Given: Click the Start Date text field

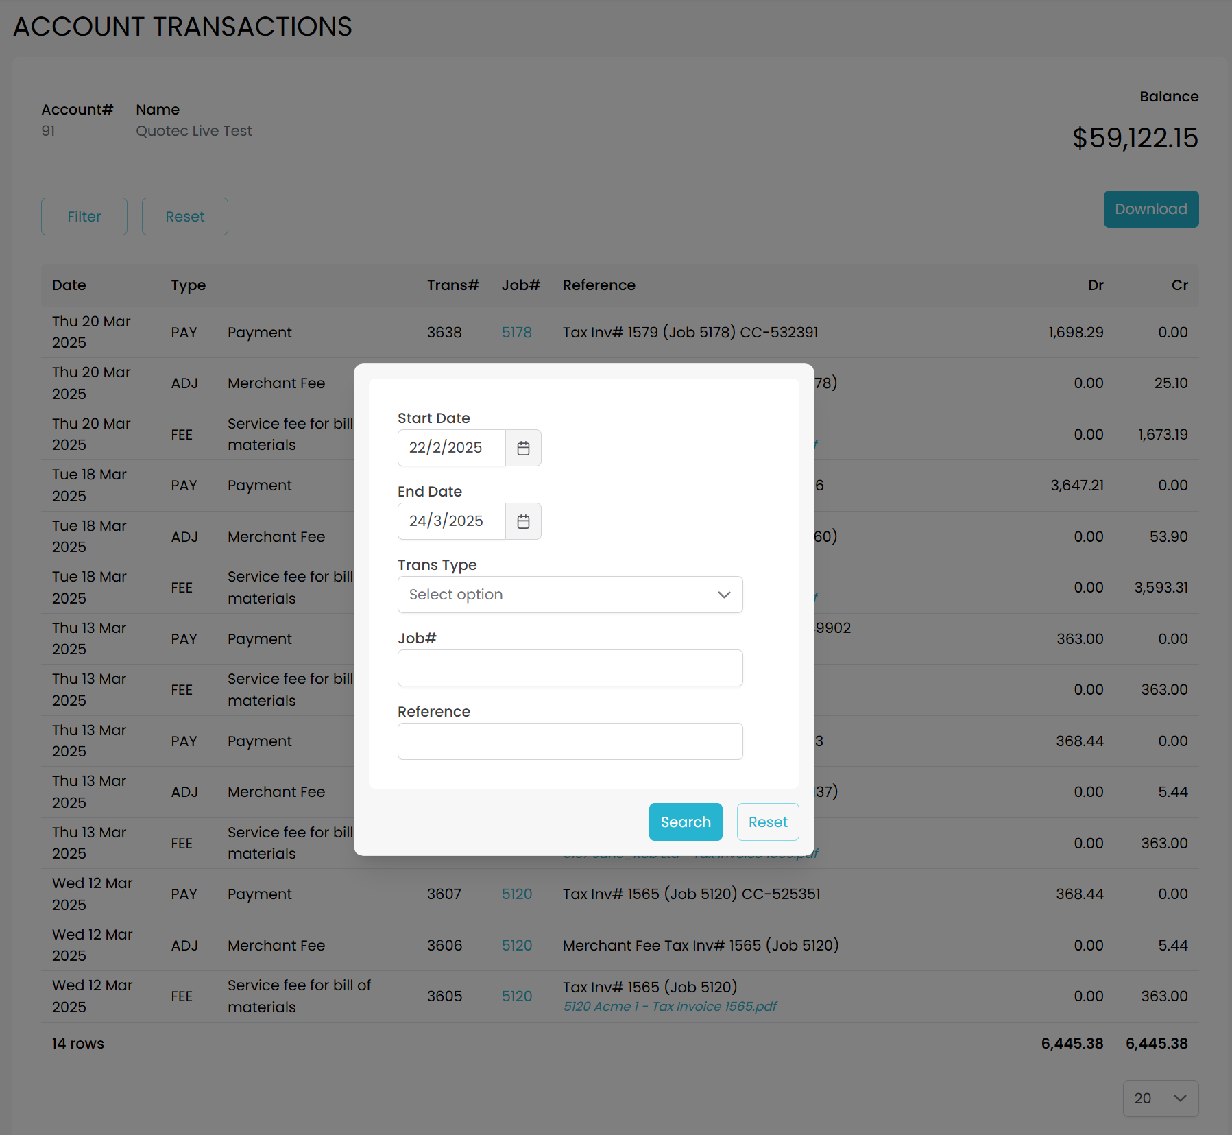Looking at the screenshot, I should click(x=451, y=448).
